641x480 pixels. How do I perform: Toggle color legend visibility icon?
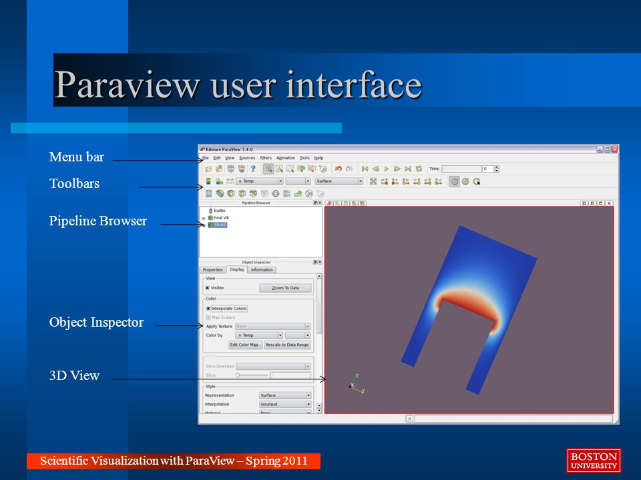click(208, 181)
